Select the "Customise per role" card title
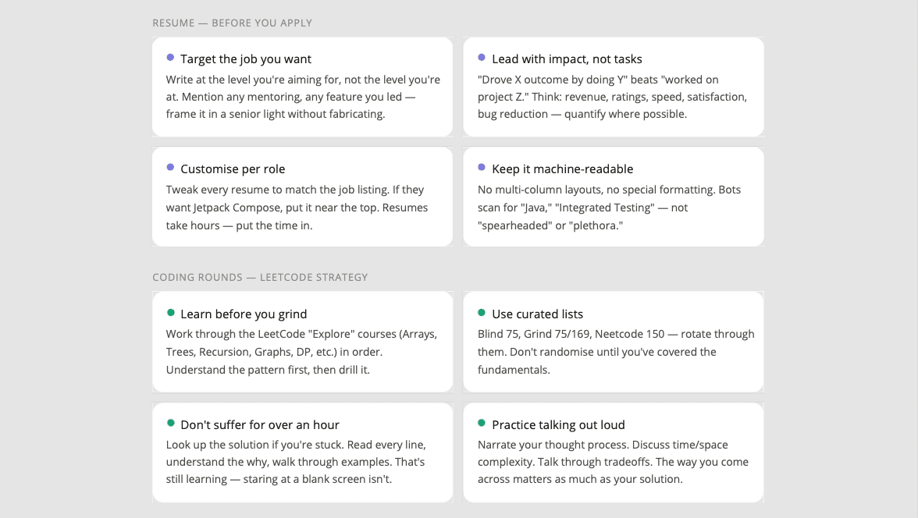The height and width of the screenshot is (518, 918). click(233, 169)
